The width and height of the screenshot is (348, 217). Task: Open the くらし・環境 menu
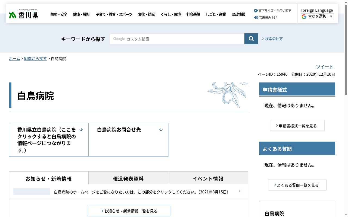pyautogui.click(x=171, y=14)
